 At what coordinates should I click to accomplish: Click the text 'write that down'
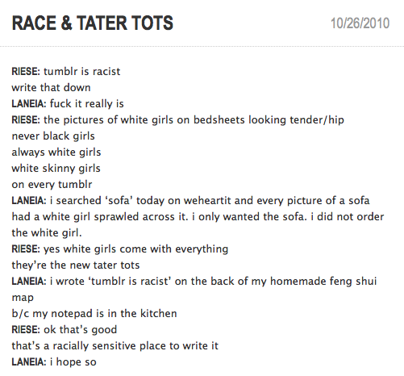coord(51,88)
